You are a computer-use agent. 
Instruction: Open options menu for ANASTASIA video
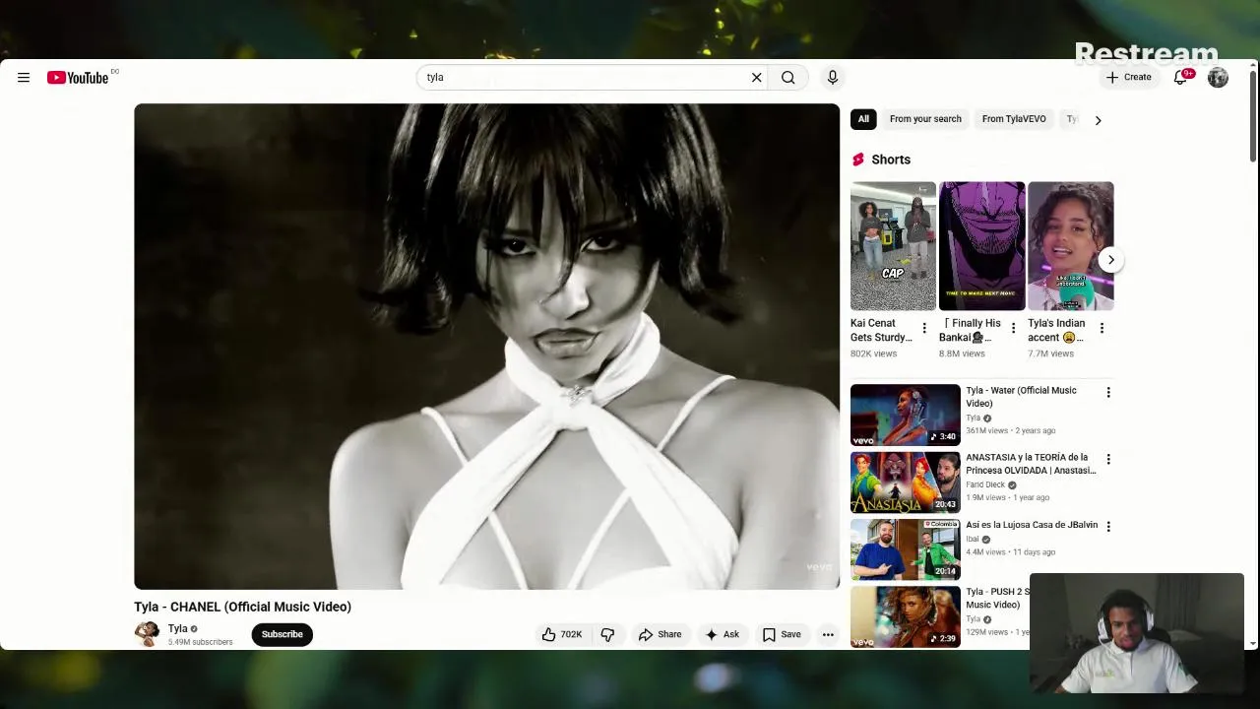(x=1108, y=460)
